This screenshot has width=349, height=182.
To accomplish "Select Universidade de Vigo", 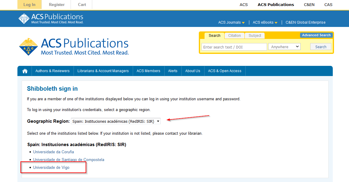I will click(x=51, y=168).
